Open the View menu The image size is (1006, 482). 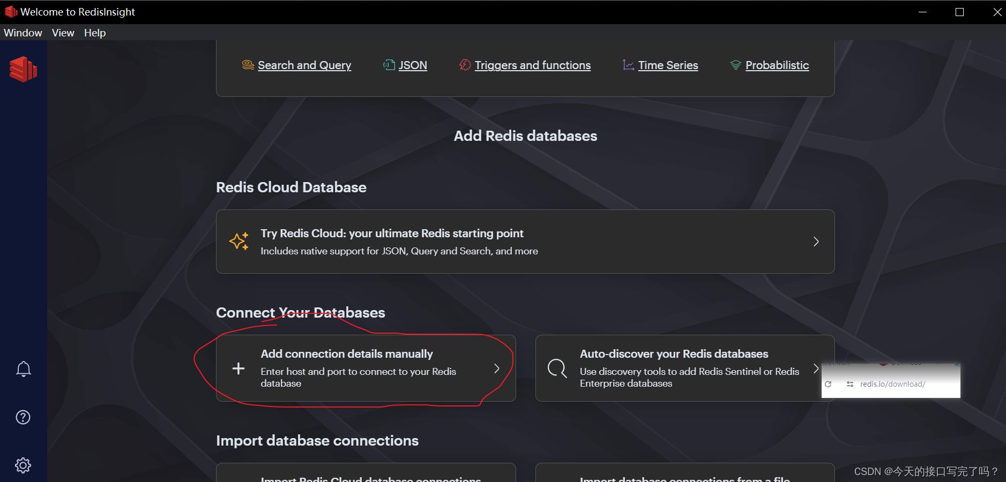[63, 33]
